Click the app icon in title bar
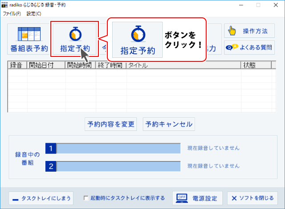The width and height of the screenshot is (285, 209). point(4,5)
